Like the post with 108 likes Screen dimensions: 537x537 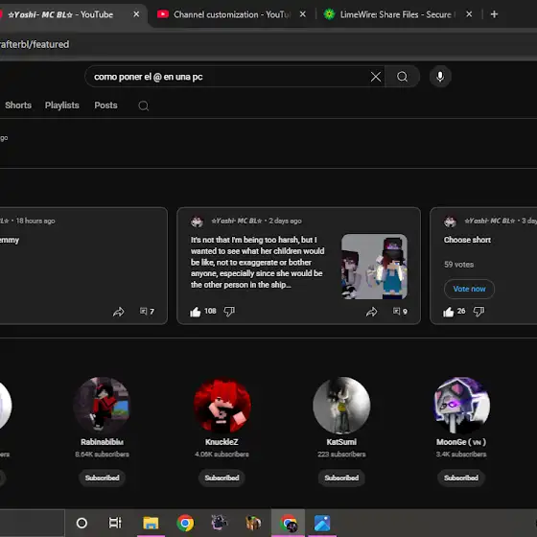click(x=196, y=312)
